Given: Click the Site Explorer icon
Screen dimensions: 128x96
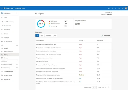Looking at the screenshot, I should 2,30.
